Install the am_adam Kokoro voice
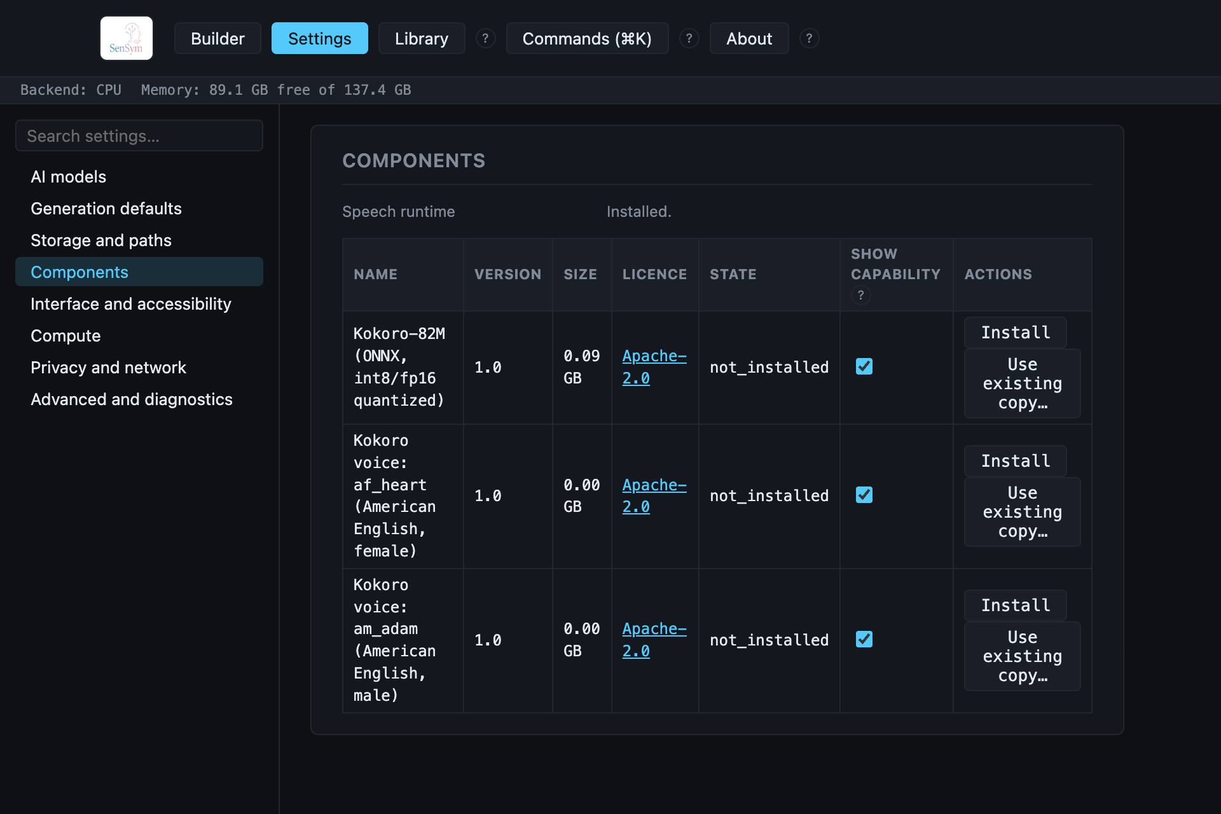The width and height of the screenshot is (1221, 814). pyautogui.click(x=1016, y=605)
